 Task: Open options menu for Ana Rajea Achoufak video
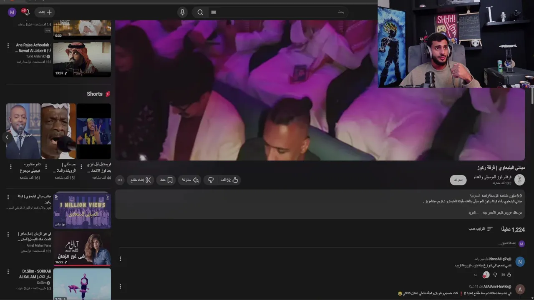(8, 45)
